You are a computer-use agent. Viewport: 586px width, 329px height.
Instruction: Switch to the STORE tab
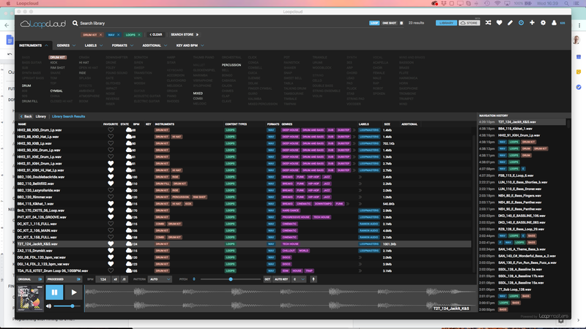[469, 23]
